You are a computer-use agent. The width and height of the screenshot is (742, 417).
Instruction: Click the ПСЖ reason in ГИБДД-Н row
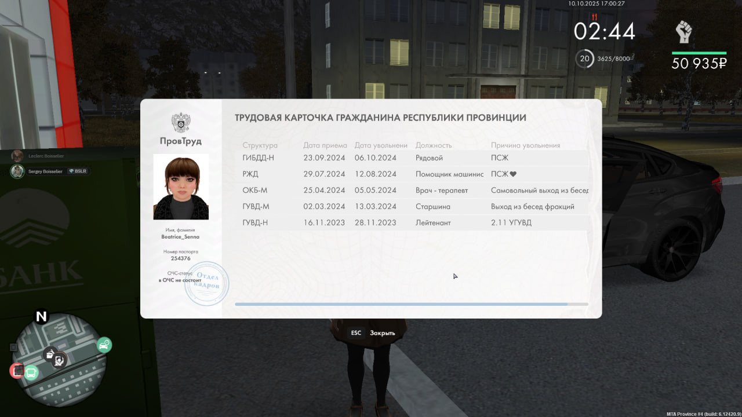500,158
